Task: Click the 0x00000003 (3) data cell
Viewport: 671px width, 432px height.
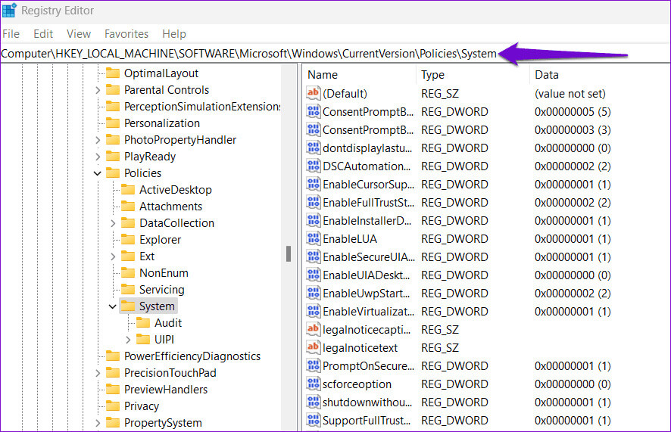Action: (x=573, y=130)
